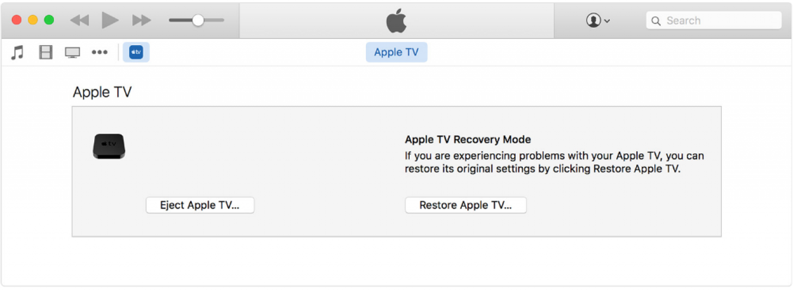793x292 pixels.
Task: Click the rewind button
Action: point(80,21)
